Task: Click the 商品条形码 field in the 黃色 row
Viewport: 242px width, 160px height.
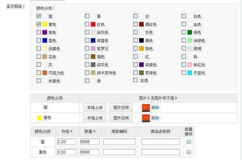Action: [x=161, y=152]
